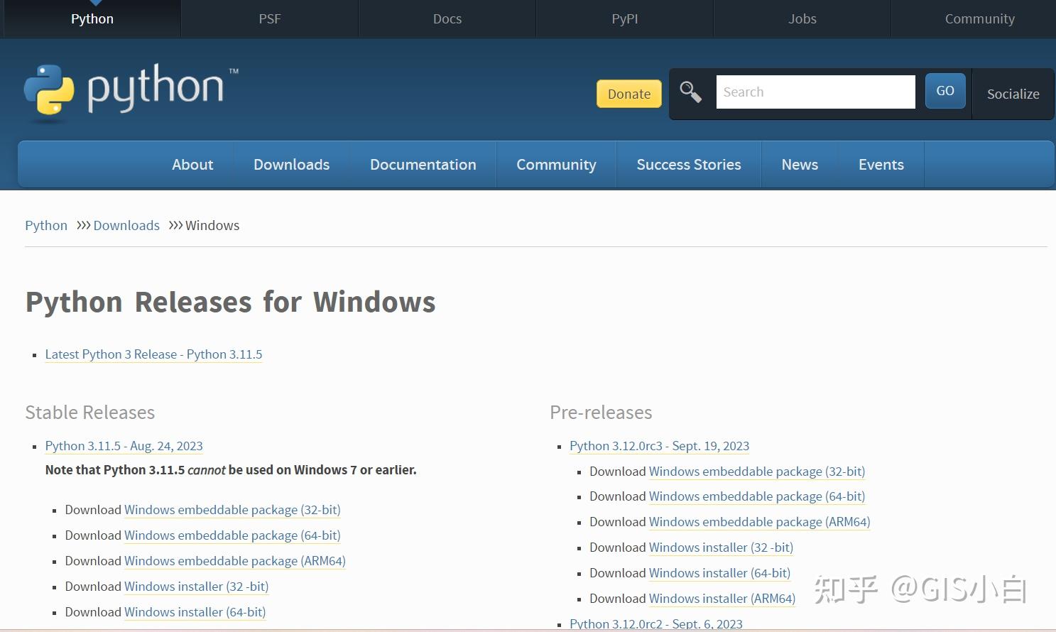Viewport: 1056px width, 632px height.
Task: Download pre-release Windows installer (ARM64)
Action: point(722,599)
